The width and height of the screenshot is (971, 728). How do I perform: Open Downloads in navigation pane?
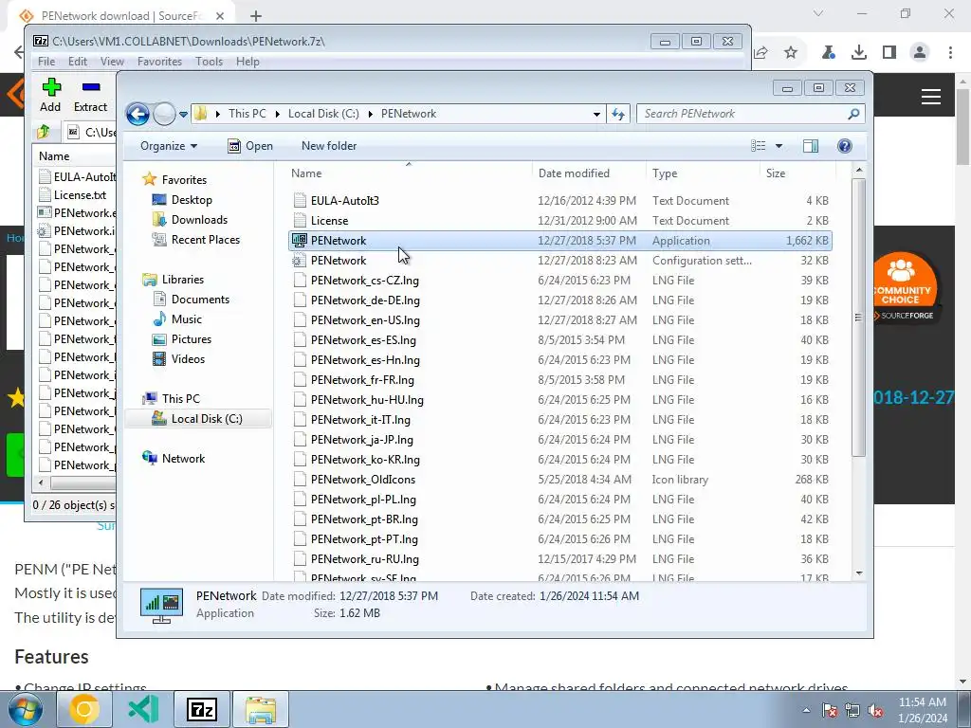point(199,220)
